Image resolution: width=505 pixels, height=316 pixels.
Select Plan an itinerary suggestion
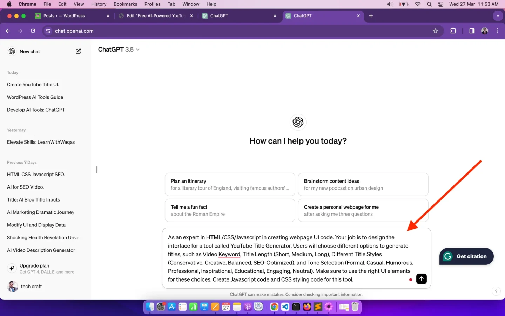230,184
